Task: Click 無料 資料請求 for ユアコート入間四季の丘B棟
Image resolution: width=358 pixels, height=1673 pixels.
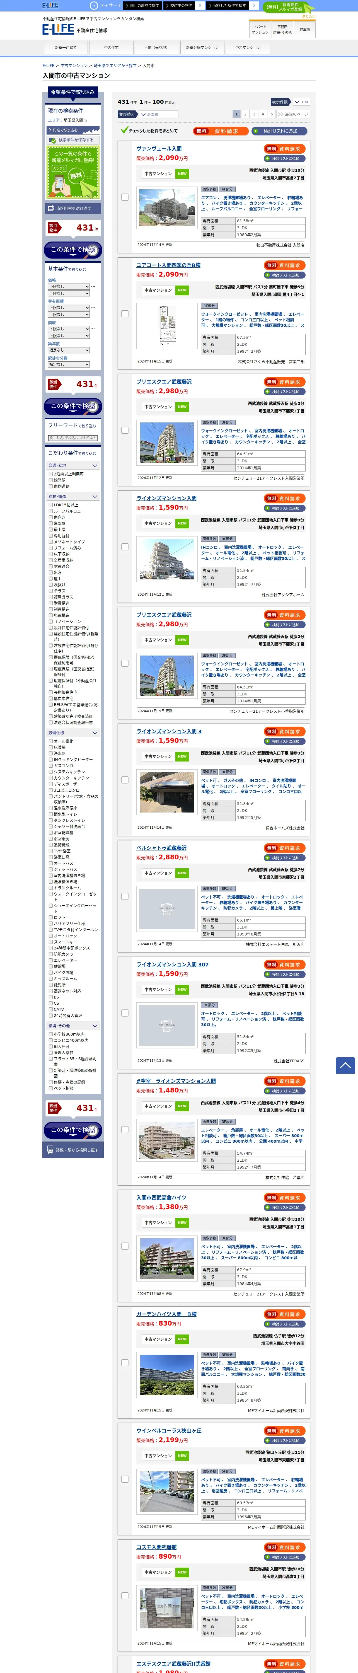Action: point(285,265)
